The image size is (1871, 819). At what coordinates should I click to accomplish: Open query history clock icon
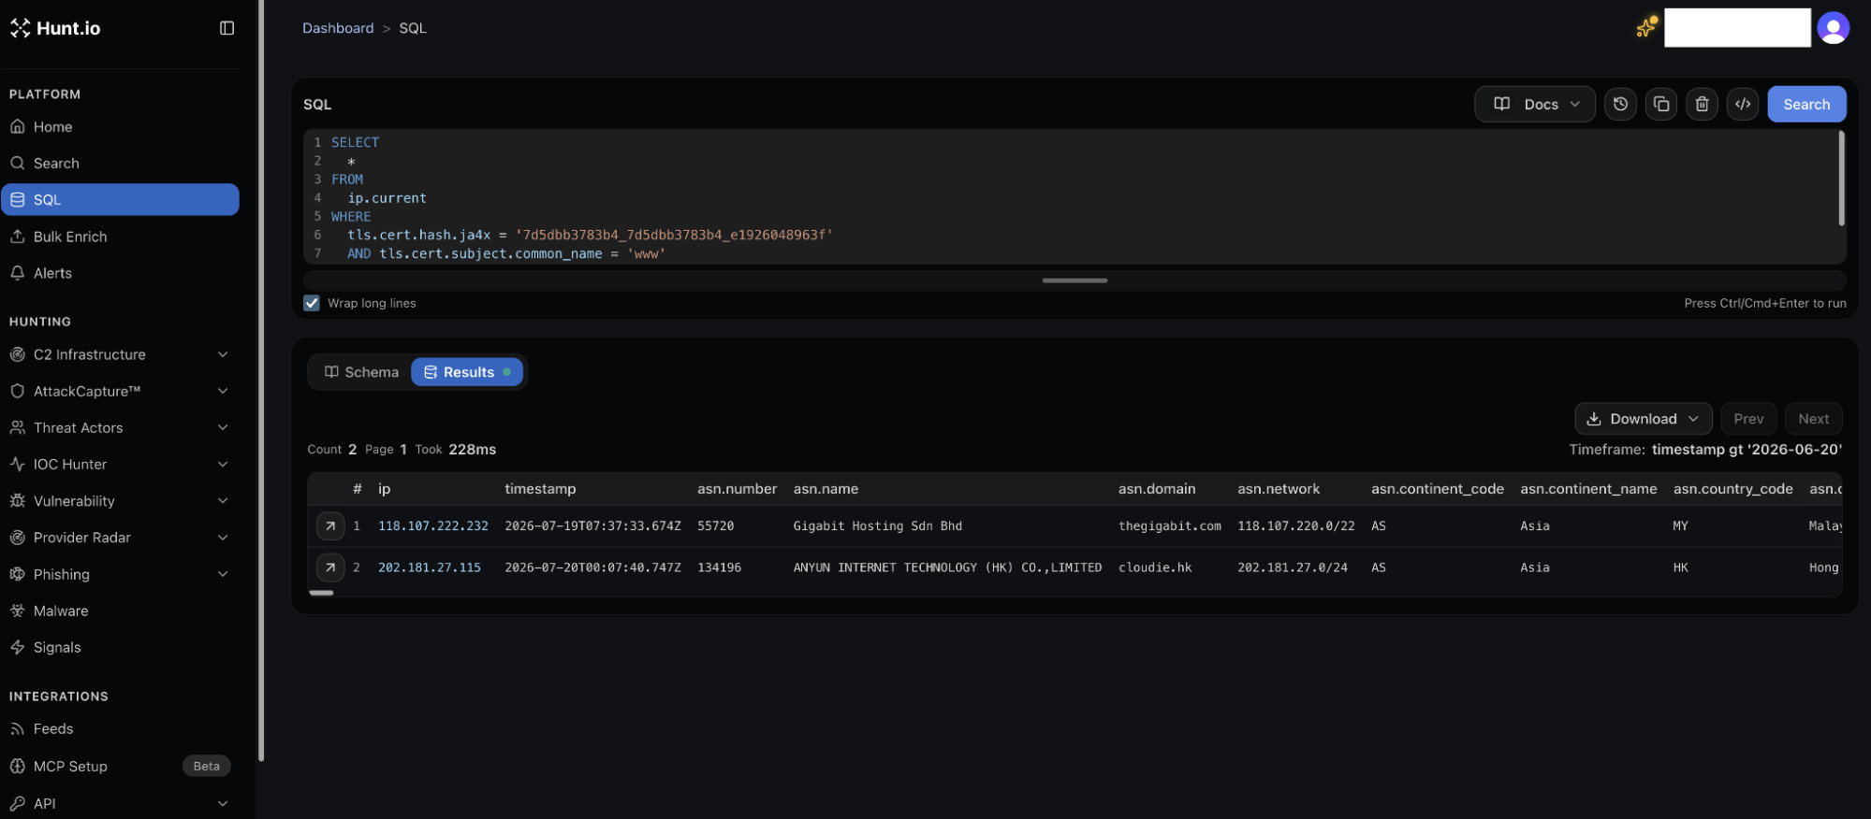pos(1620,104)
